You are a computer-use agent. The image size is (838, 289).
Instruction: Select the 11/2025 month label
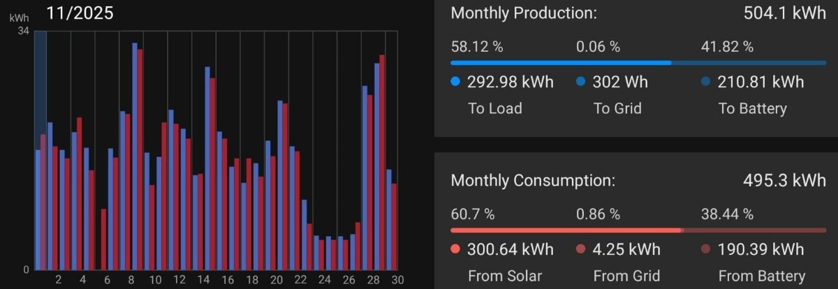click(79, 13)
